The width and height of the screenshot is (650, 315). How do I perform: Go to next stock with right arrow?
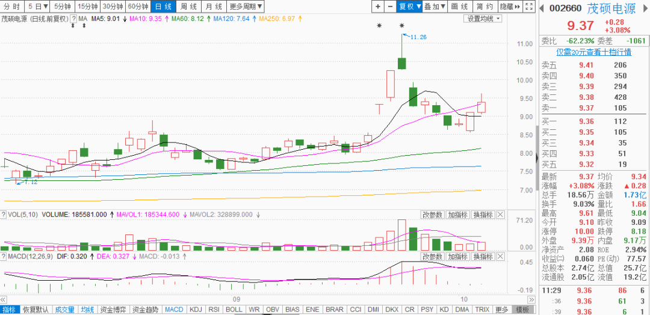tap(645, 8)
